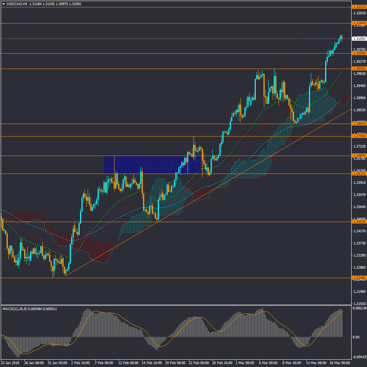Click the 22 Feb 00:00 time axis label
Screen dimensions: 367x367
(199, 363)
